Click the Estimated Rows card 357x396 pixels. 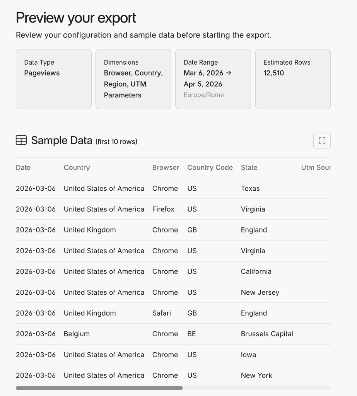click(x=292, y=79)
